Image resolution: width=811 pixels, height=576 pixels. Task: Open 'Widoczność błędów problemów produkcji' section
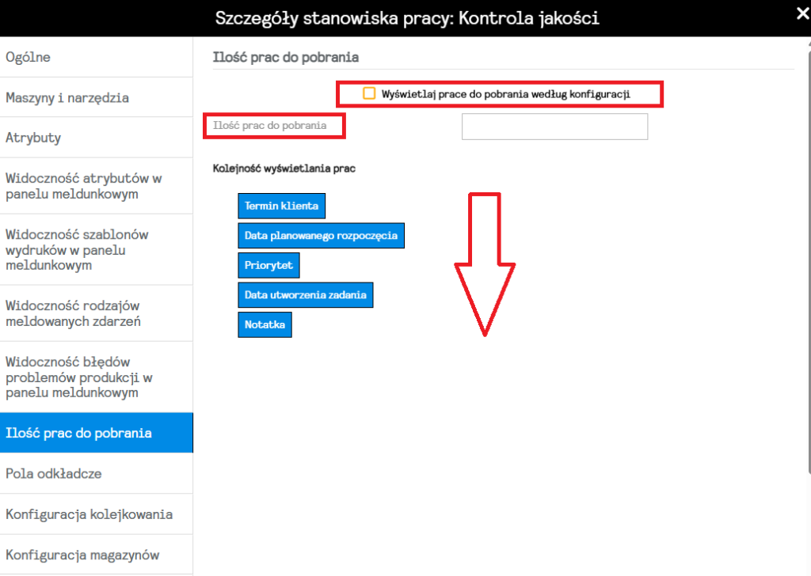pos(96,377)
